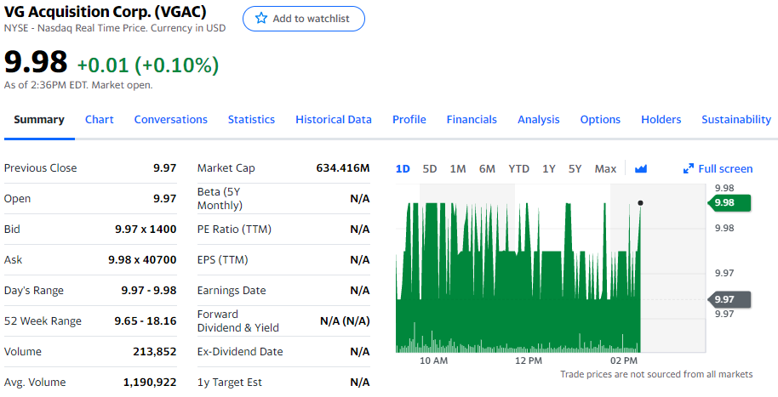Show the Max chart range

click(x=605, y=169)
